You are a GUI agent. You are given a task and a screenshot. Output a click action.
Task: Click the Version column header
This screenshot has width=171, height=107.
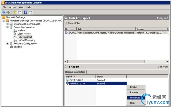(151, 29)
